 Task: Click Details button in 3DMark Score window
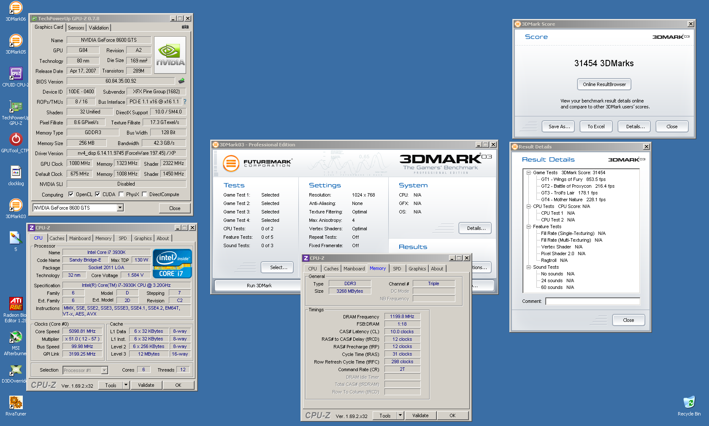click(635, 127)
